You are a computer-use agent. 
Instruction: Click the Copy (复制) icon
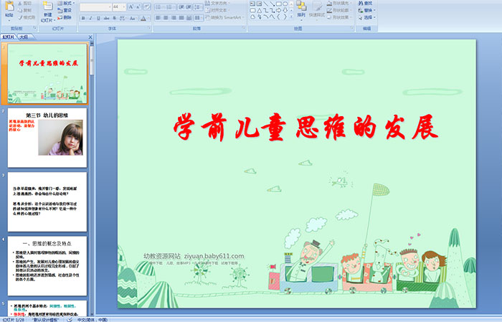20,10
